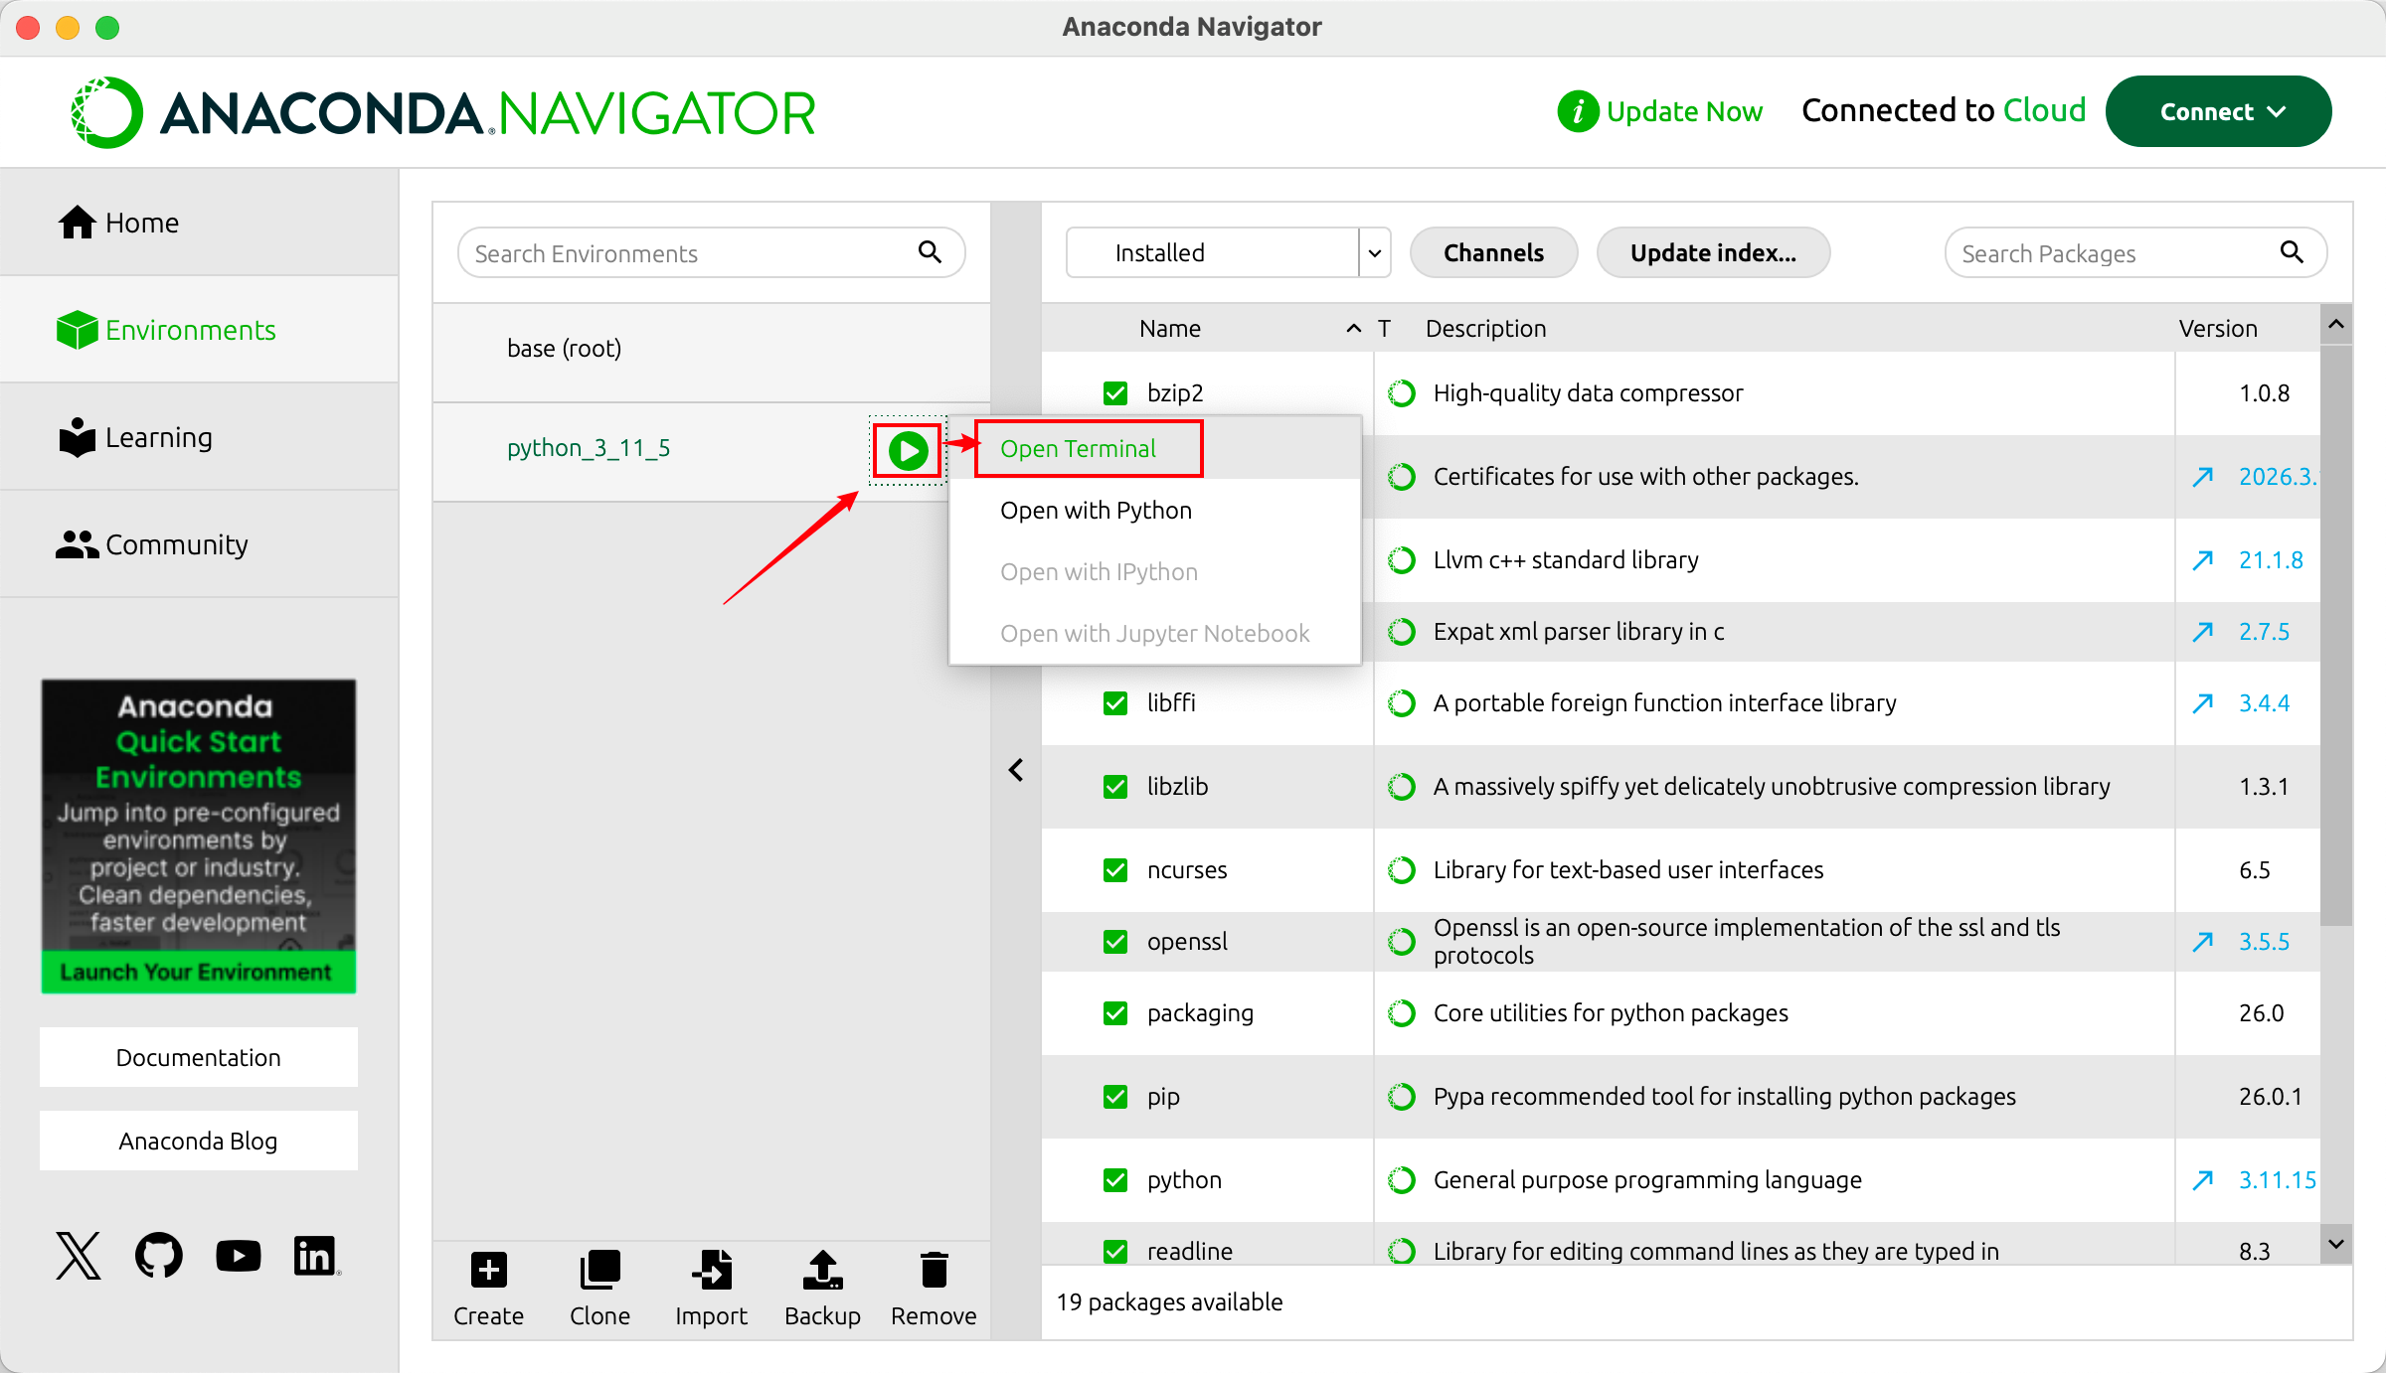The width and height of the screenshot is (2386, 1373).
Task: Open the Installed filter dropdown
Action: (x=1228, y=253)
